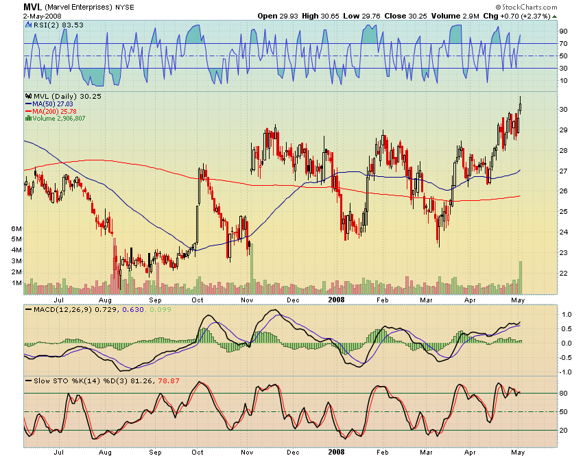583x458 pixels.
Task: Click the tall green volume bar for May 2
Action: tap(521, 278)
